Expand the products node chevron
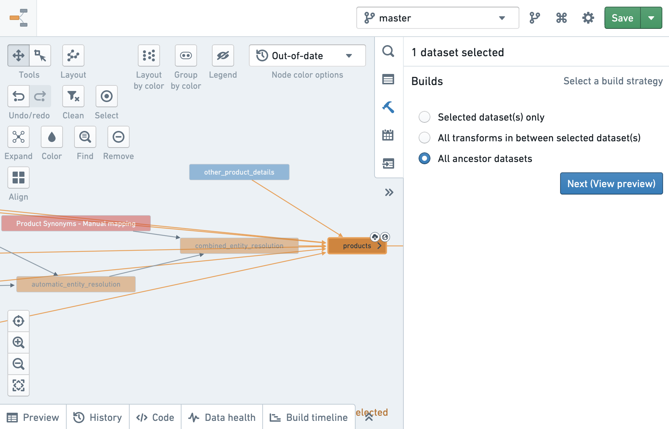 point(379,246)
